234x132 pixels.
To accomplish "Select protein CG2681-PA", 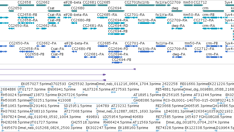I will tap(90, 57).
